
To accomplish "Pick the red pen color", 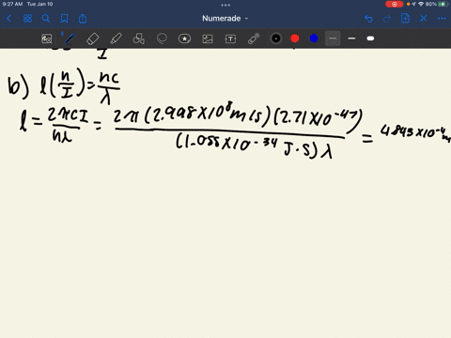I will (295, 38).
